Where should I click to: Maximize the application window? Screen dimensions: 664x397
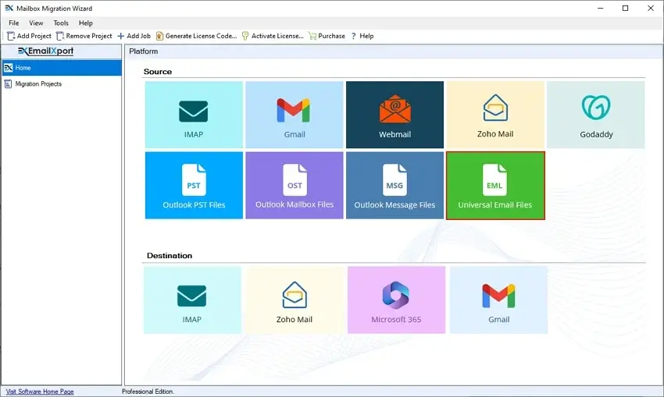(626, 8)
